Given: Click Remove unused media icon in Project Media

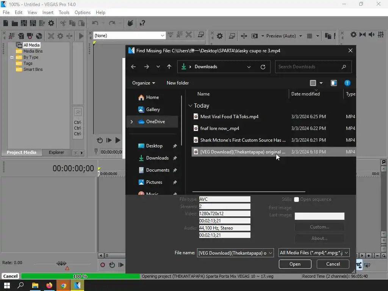Looking at the screenshot, I should point(12,36).
